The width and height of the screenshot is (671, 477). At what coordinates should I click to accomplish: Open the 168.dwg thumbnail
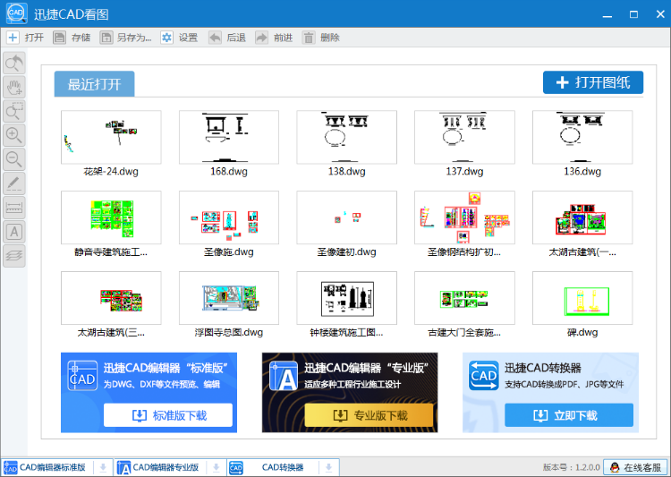click(229, 137)
